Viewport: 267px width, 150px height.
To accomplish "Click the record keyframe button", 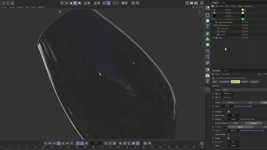I will click(x=106, y=143).
